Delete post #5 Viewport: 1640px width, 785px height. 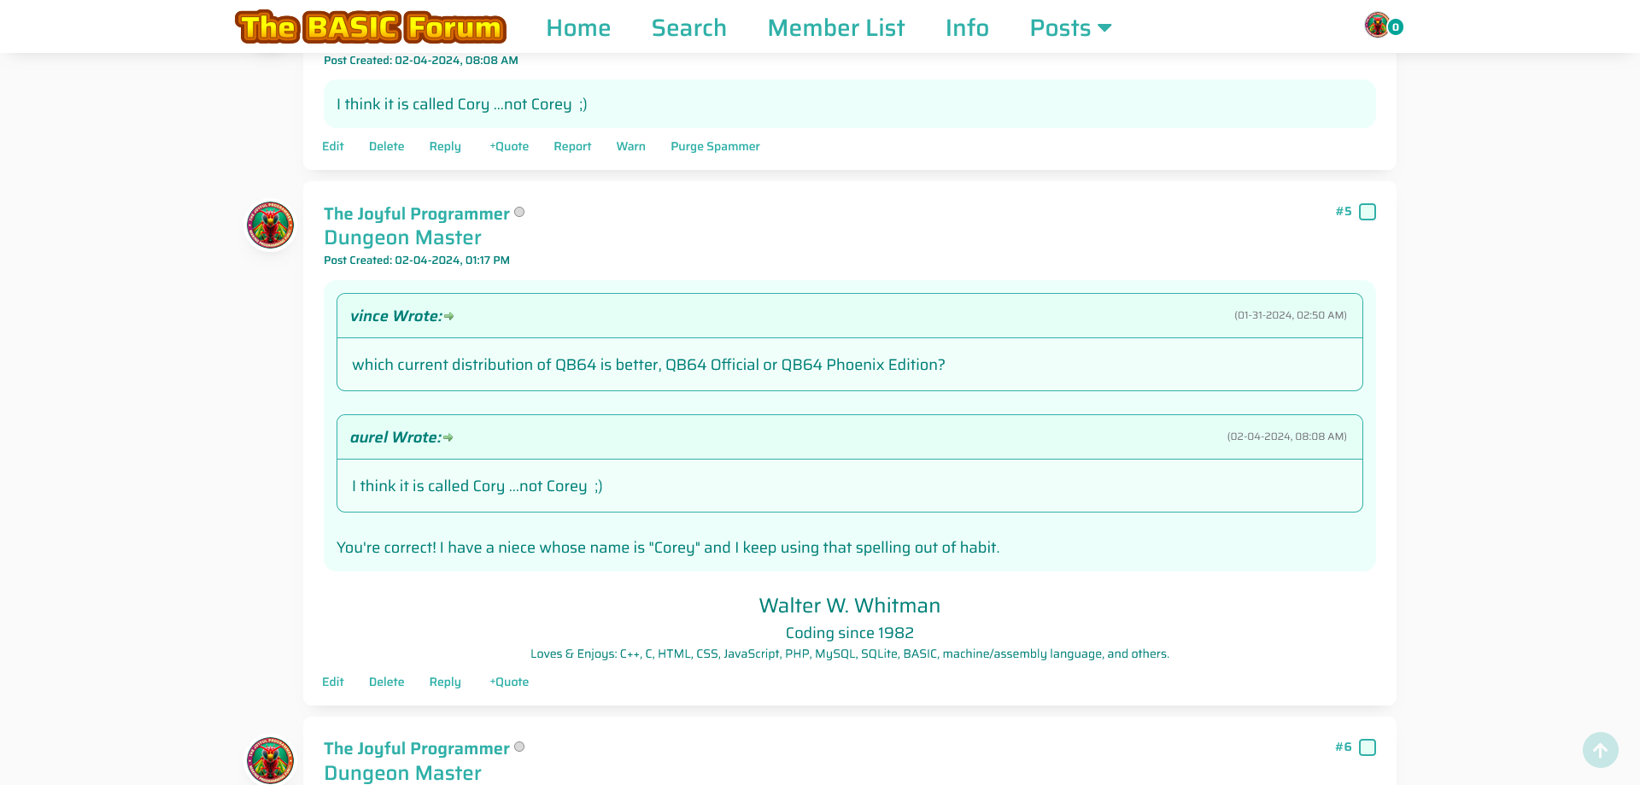[x=386, y=682]
